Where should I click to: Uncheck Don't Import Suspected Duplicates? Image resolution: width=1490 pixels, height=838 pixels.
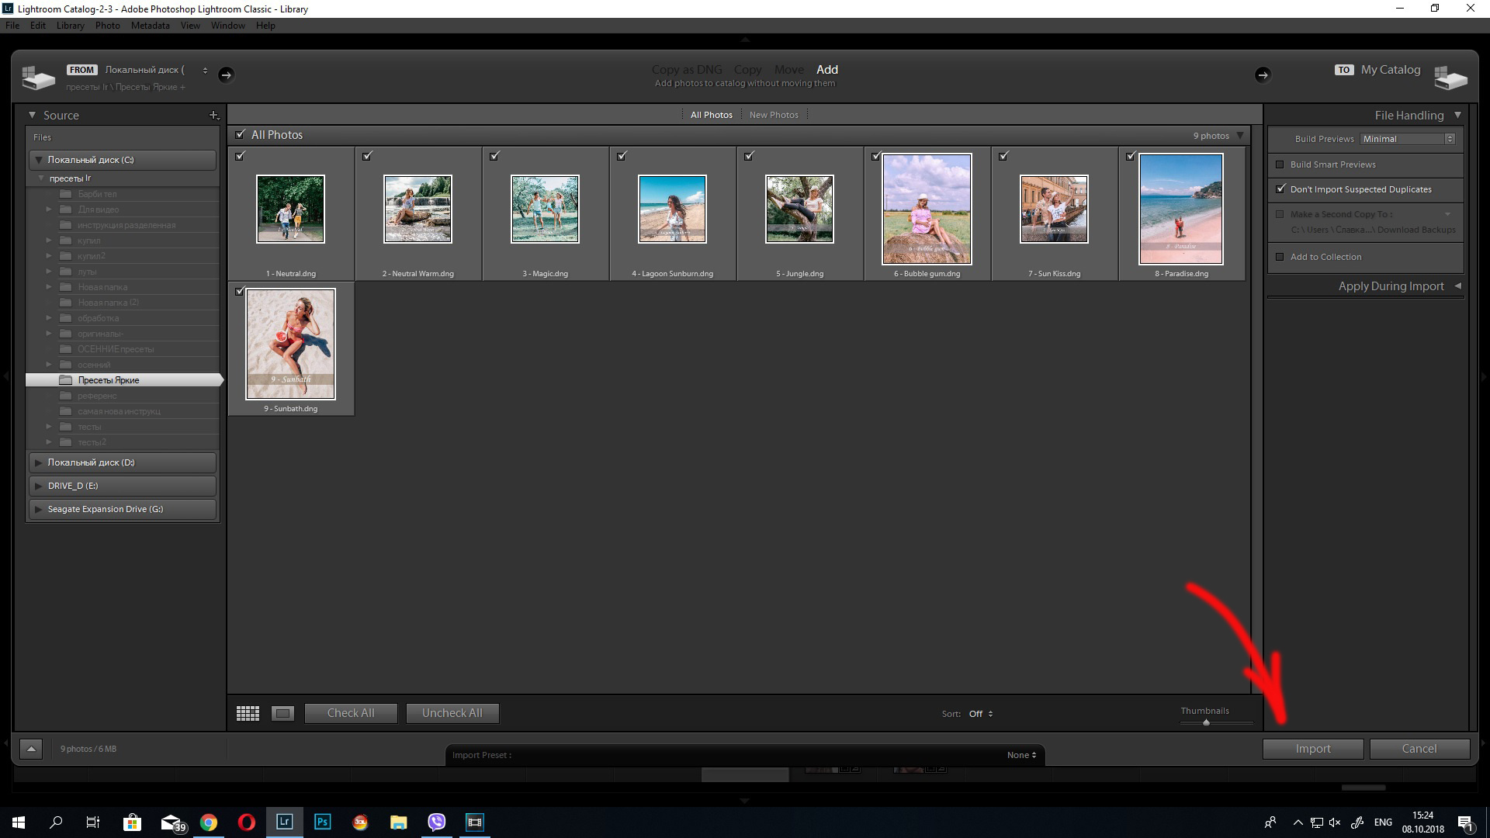(x=1280, y=189)
